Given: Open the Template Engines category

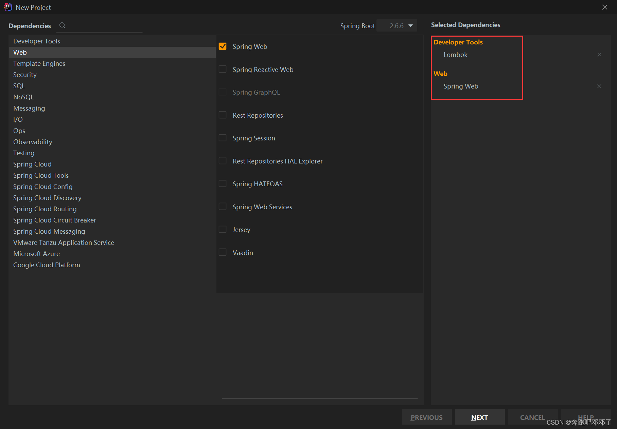Looking at the screenshot, I should coord(112,63).
